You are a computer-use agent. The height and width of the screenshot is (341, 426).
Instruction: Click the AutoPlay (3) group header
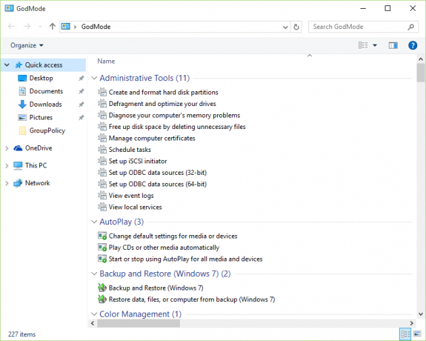(x=122, y=222)
